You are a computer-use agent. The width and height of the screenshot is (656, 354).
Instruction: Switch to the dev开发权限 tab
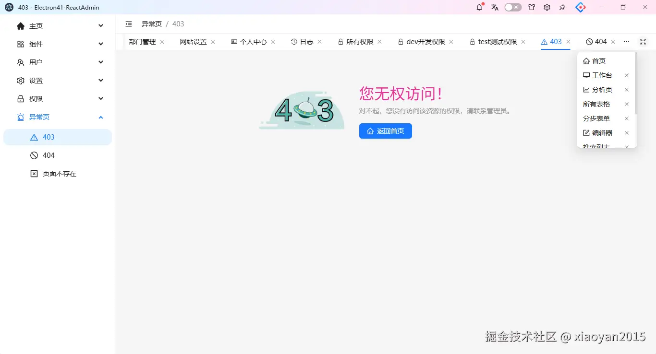(422, 42)
